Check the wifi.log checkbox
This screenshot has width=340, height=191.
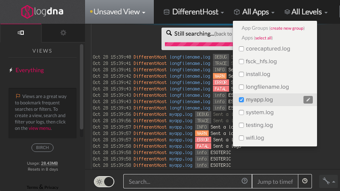pos(241,138)
